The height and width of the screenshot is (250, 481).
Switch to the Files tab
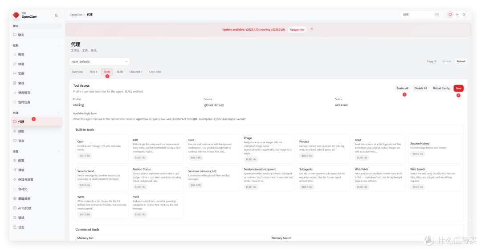point(93,72)
